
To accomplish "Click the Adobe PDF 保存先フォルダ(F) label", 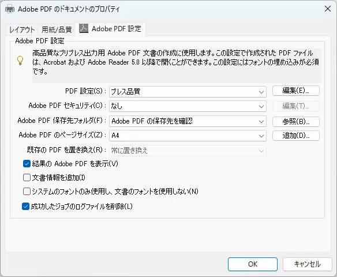I will 62,121.
